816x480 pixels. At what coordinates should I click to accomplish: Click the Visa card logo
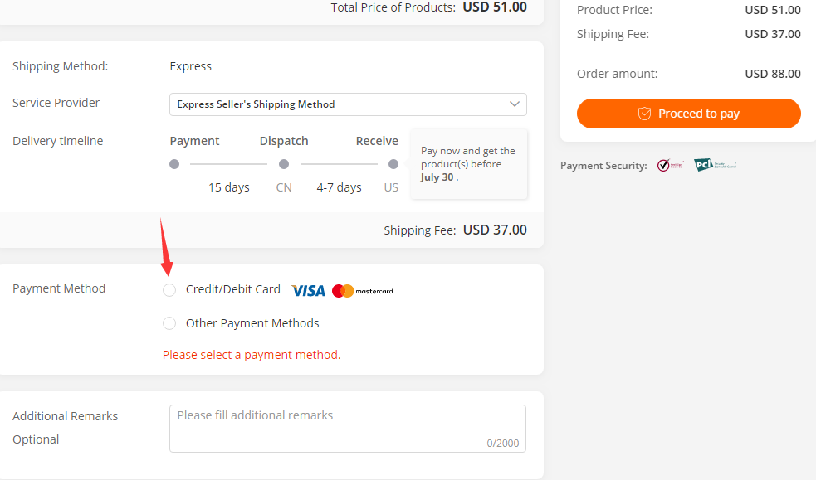[308, 290]
